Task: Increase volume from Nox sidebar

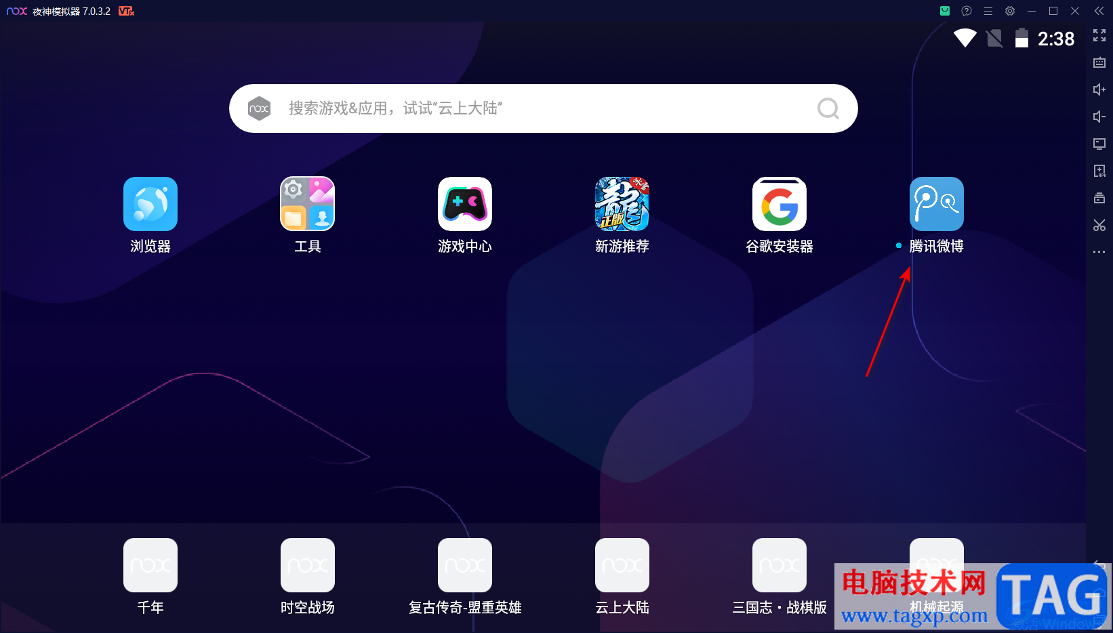Action: (1099, 89)
